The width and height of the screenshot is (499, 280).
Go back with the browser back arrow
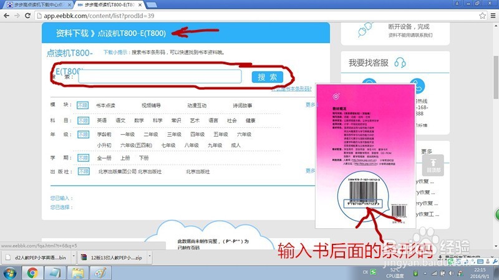coord(6,16)
